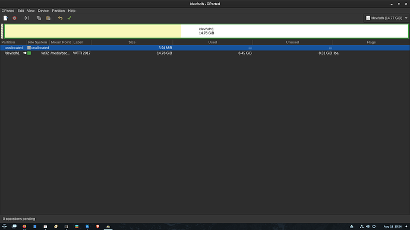Click the fat32 file system cell

(45, 53)
